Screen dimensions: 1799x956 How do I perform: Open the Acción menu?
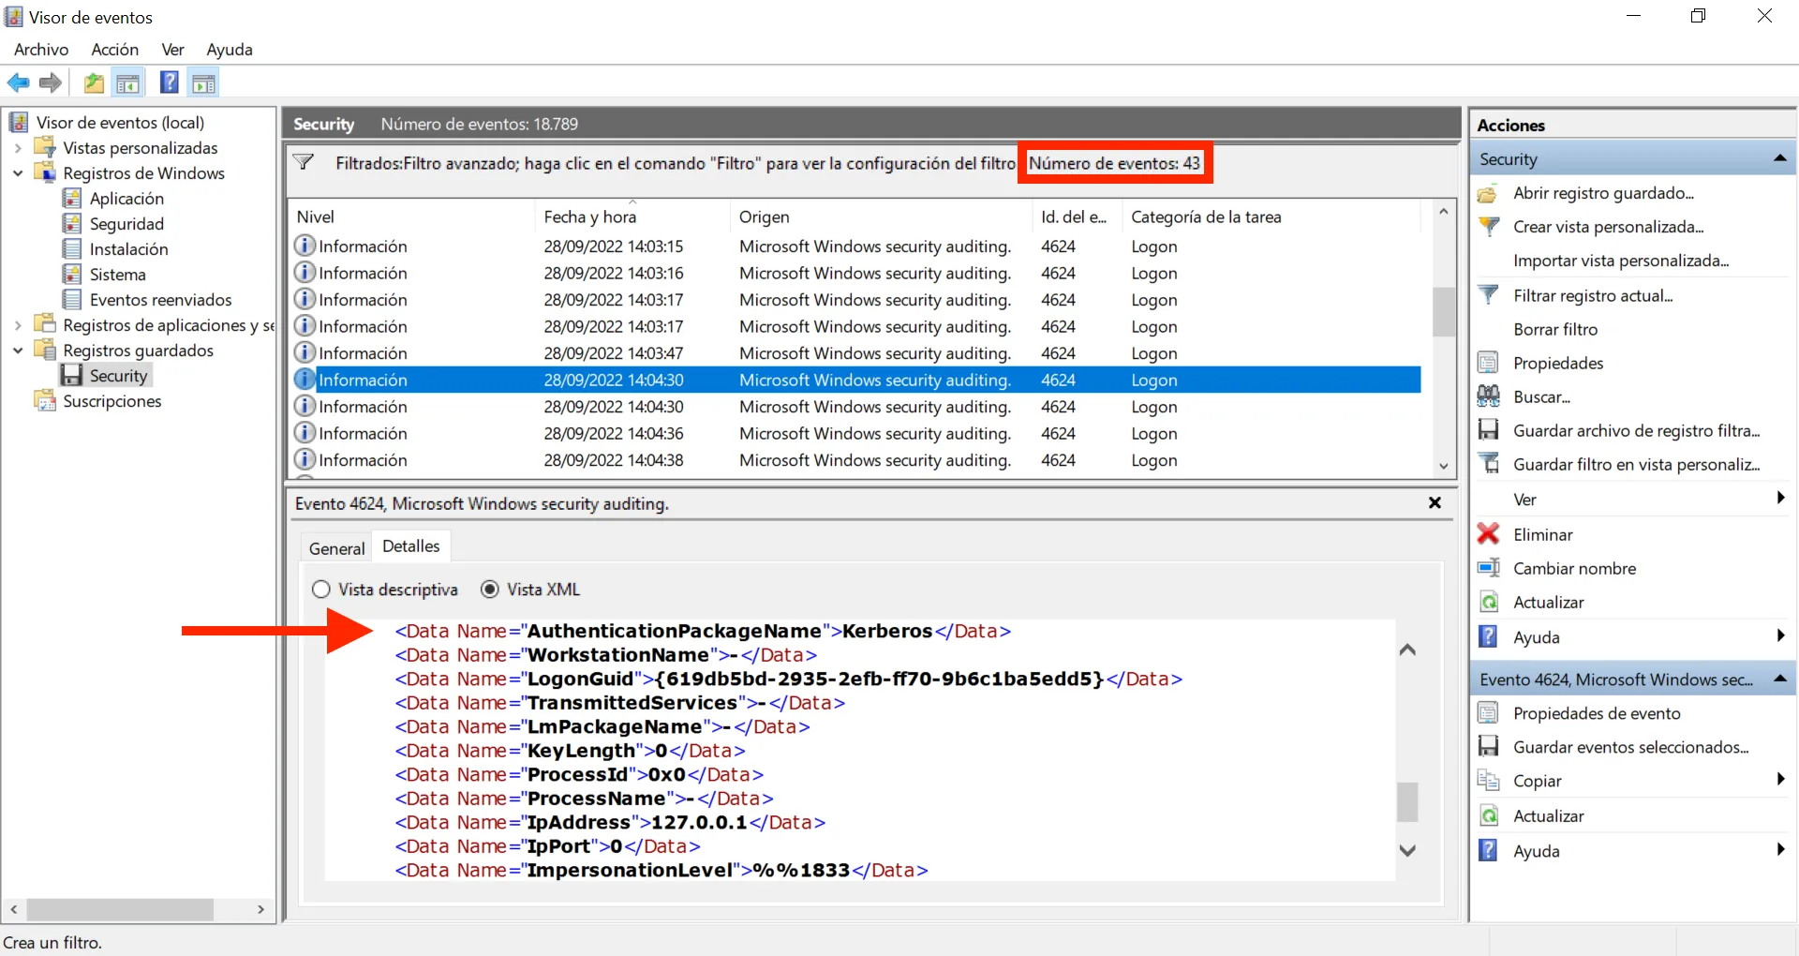[115, 50]
